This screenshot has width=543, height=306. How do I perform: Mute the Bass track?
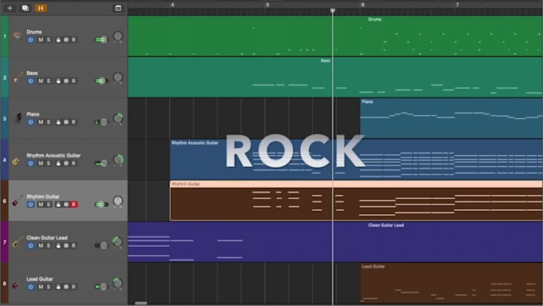[41, 81]
